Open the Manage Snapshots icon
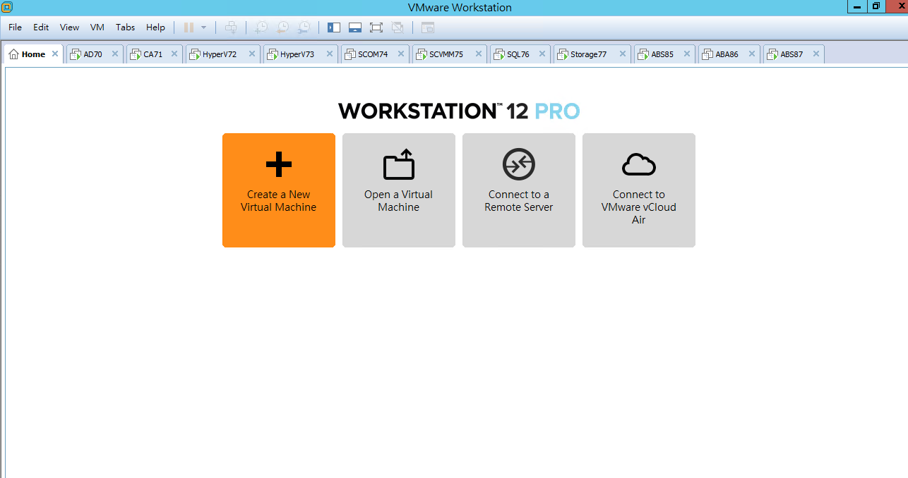The width and height of the screenshot is (908, 478). pos(304,27)
